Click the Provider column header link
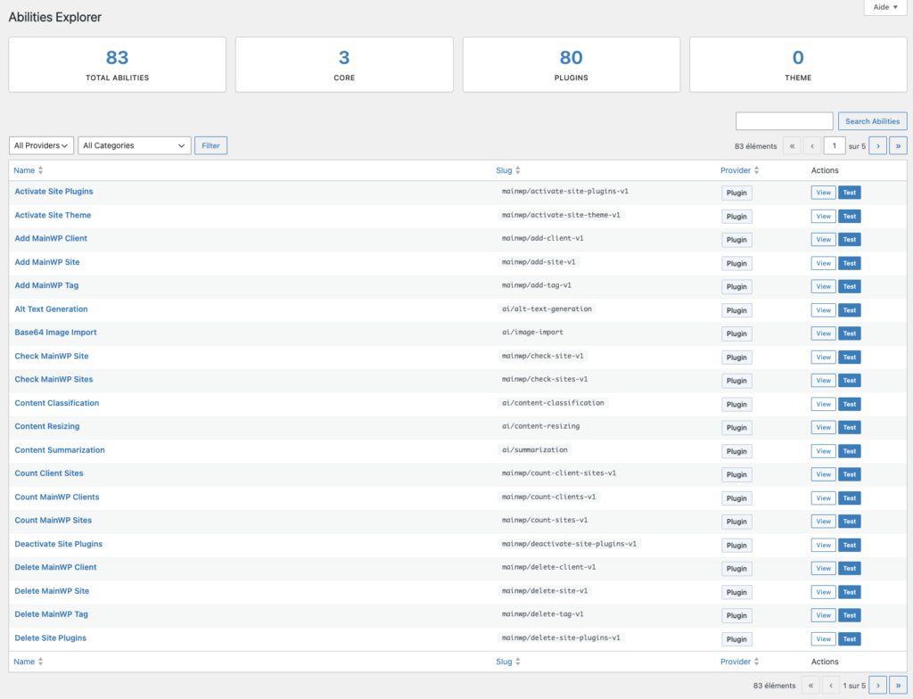This screenshot has width=913, height=699. (x=736, y=170)
